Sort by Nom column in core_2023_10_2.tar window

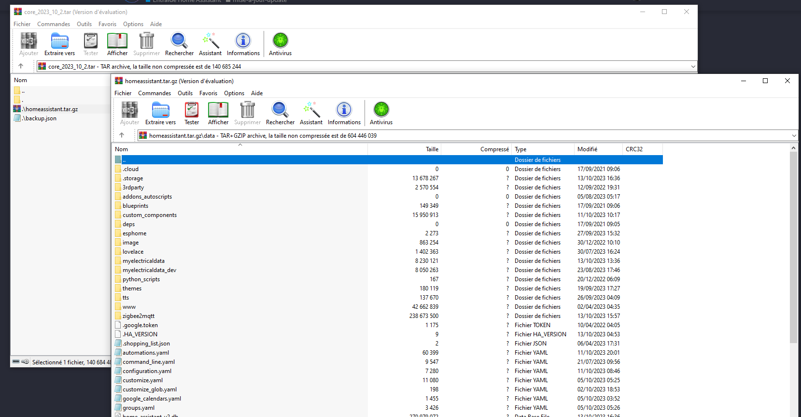pyautogui.click(x=61, y=80)
